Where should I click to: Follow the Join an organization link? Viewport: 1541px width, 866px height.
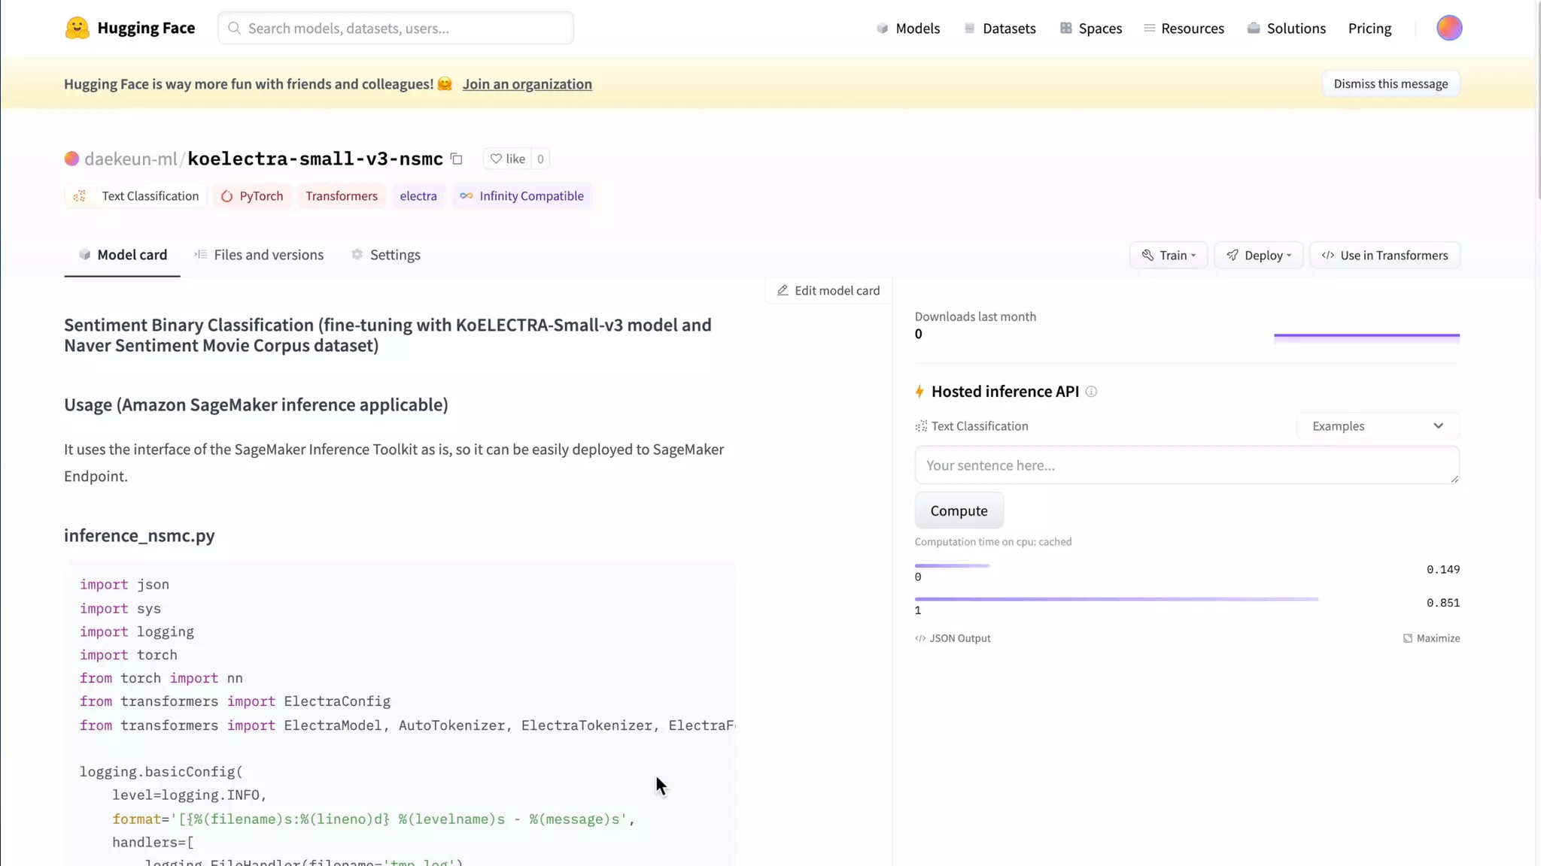click(527, 84)
